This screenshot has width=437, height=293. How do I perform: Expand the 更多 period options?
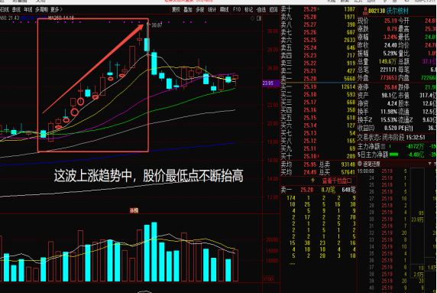click(x=57, y=10)
